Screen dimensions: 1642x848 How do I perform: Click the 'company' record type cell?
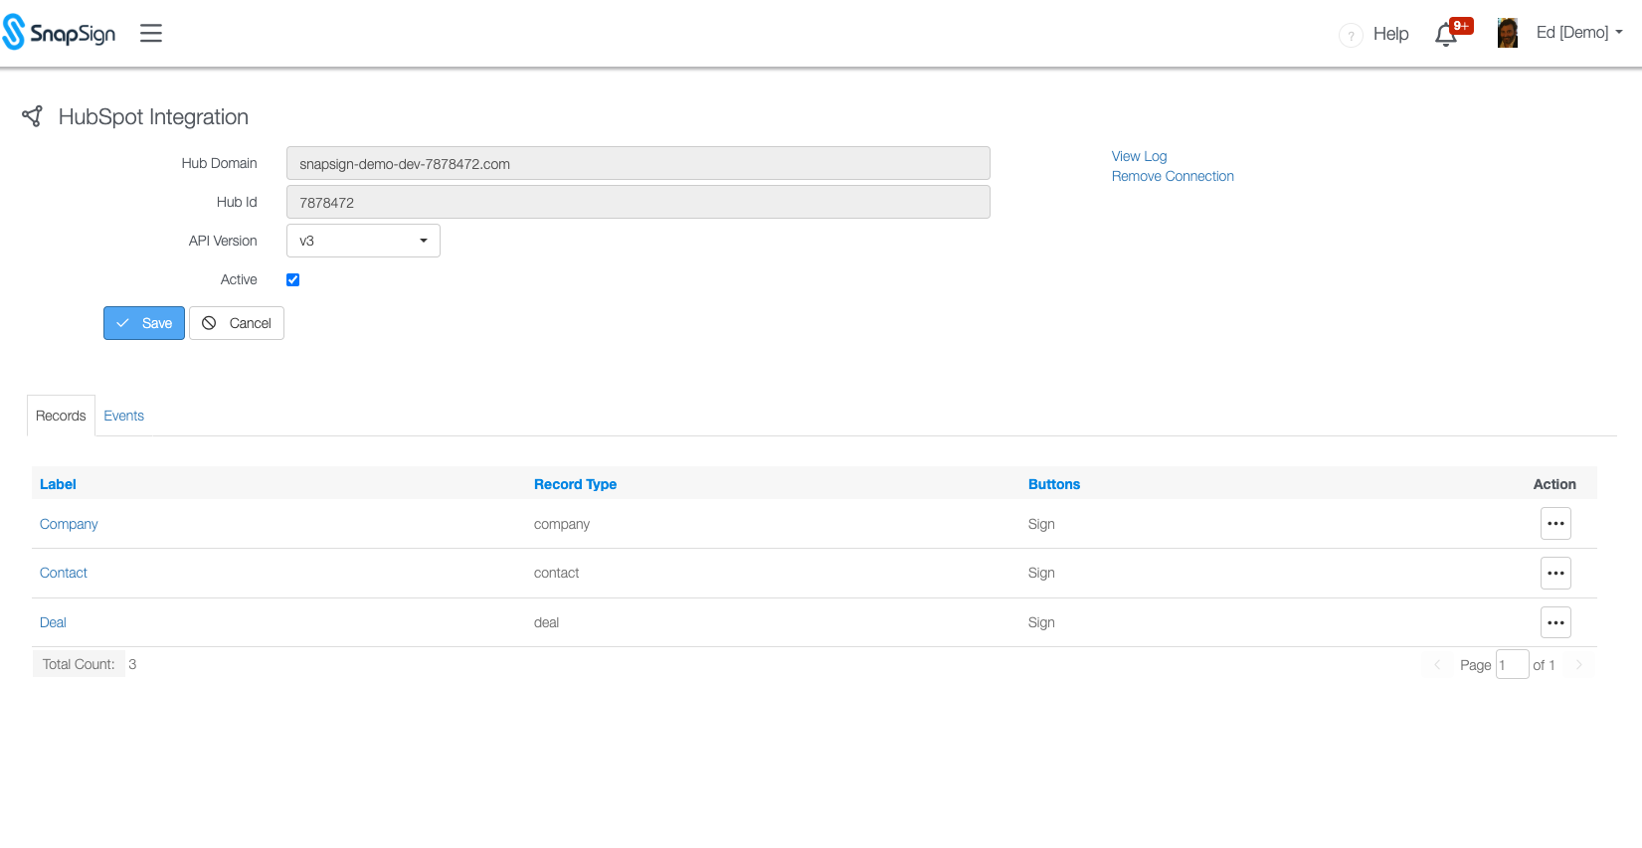tap(562, 524)
